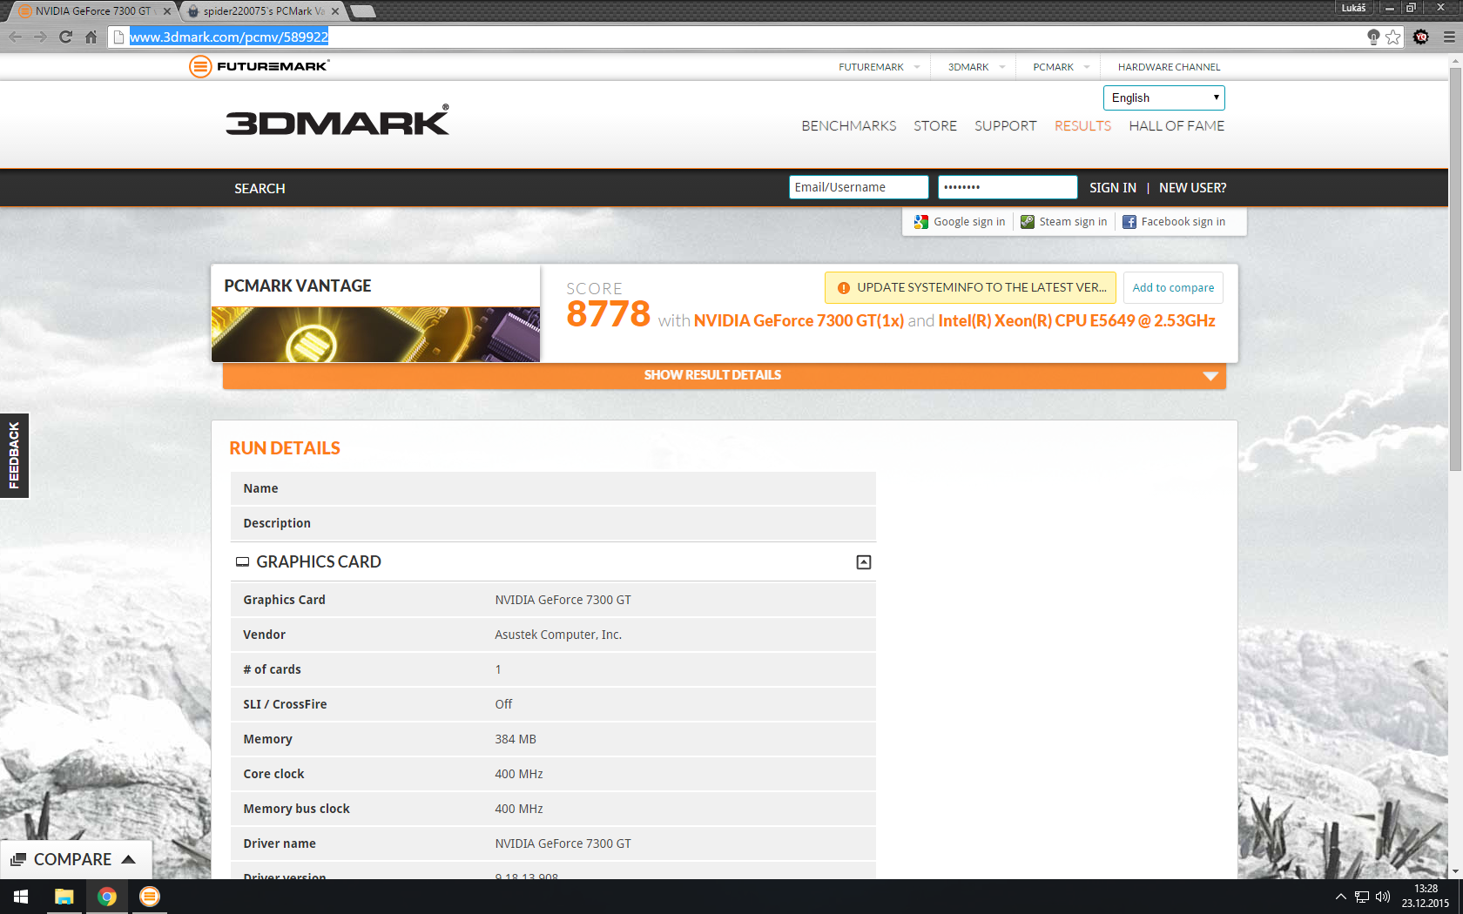Click the network icon in system tray
Image resolution: width=1463 pixels, height=914 pixels.
[1362, 897]
